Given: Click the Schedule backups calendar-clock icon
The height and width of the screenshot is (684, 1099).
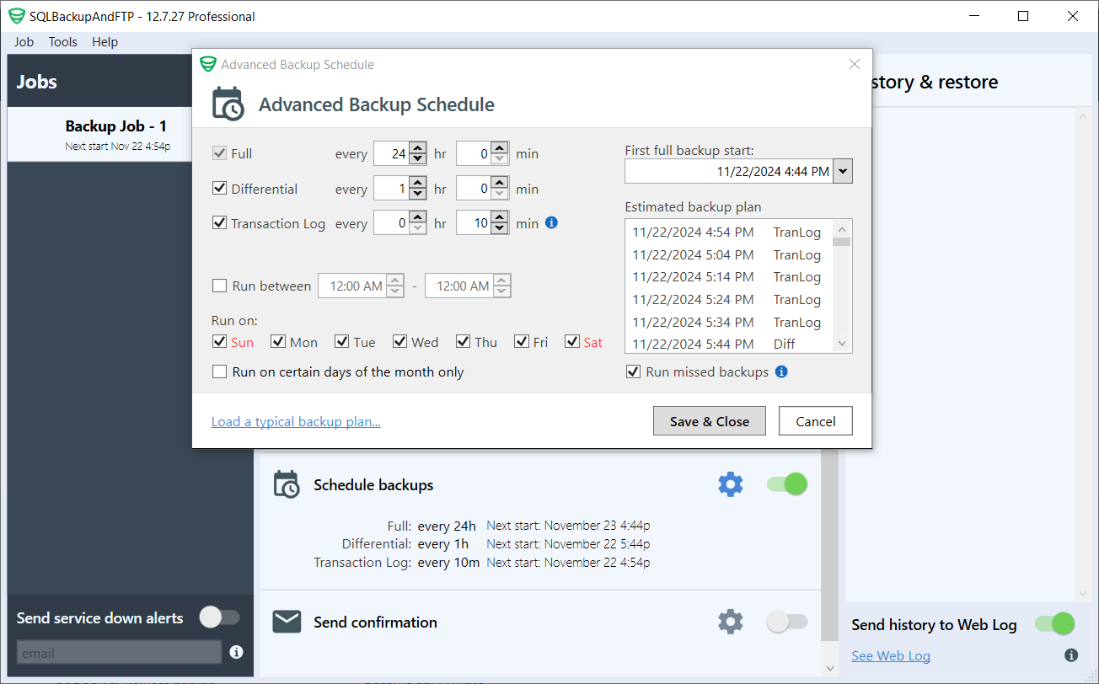Looking at the screenshot, I should 287,484.
